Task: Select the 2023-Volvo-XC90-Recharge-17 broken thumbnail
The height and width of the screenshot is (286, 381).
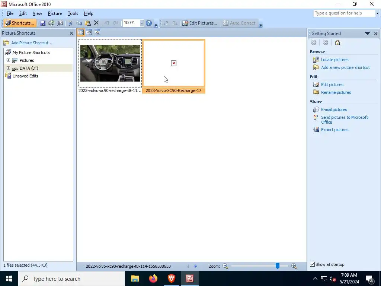Action: (x=174, y=63)
